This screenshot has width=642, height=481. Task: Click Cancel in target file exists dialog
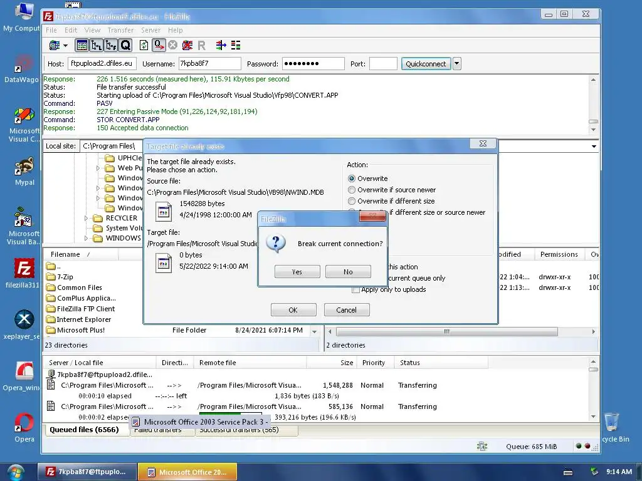tap(346, 310)
